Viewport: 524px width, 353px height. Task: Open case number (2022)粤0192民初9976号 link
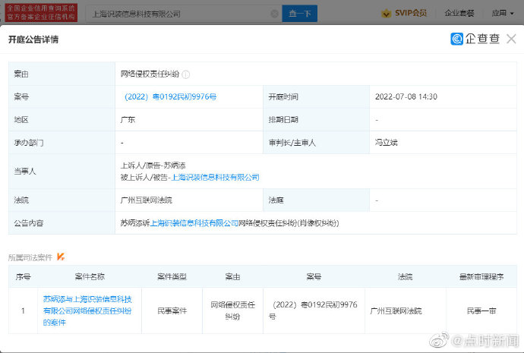(170, 97)
